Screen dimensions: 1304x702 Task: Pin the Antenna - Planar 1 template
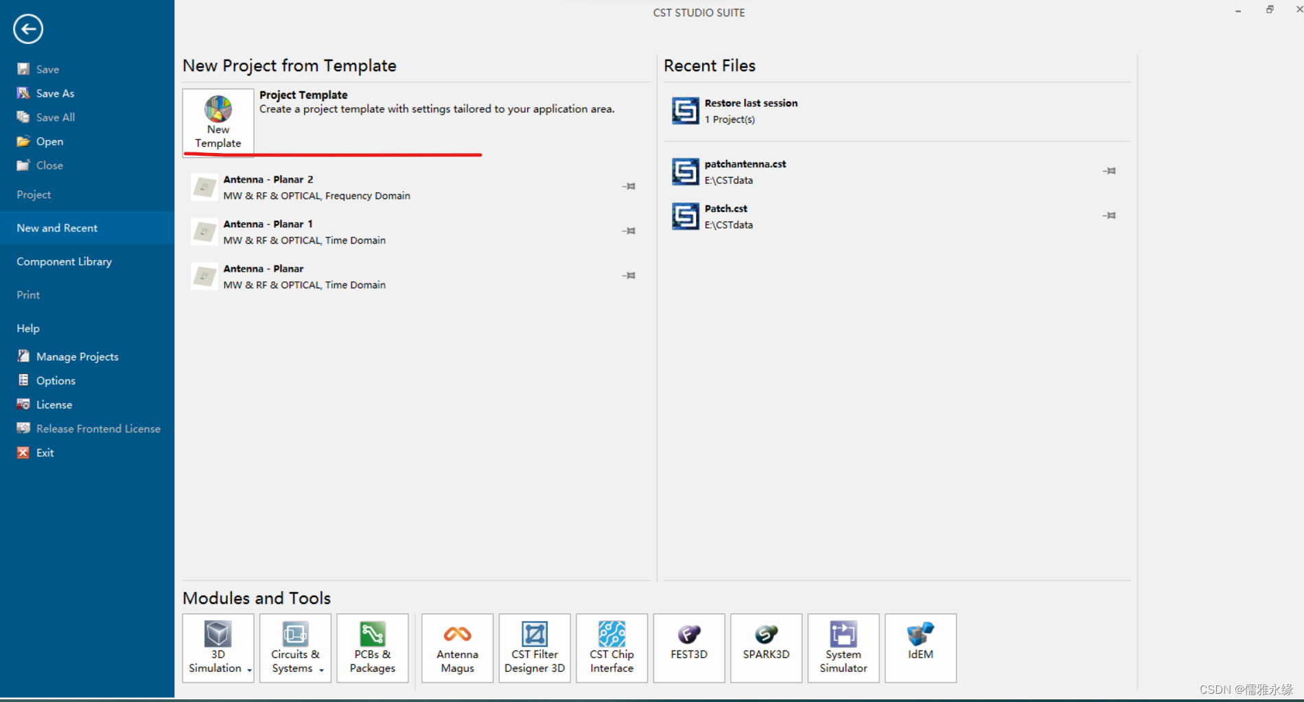coord(629,231)
